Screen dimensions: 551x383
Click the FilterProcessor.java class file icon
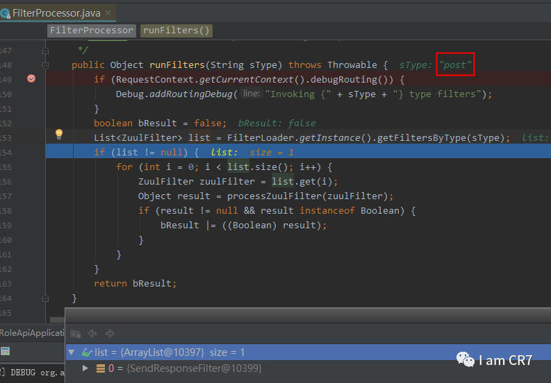coord(5,14)
